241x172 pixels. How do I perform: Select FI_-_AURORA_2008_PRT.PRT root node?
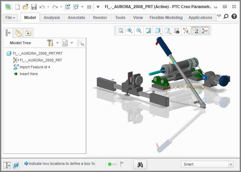click(x=34, y=53)
